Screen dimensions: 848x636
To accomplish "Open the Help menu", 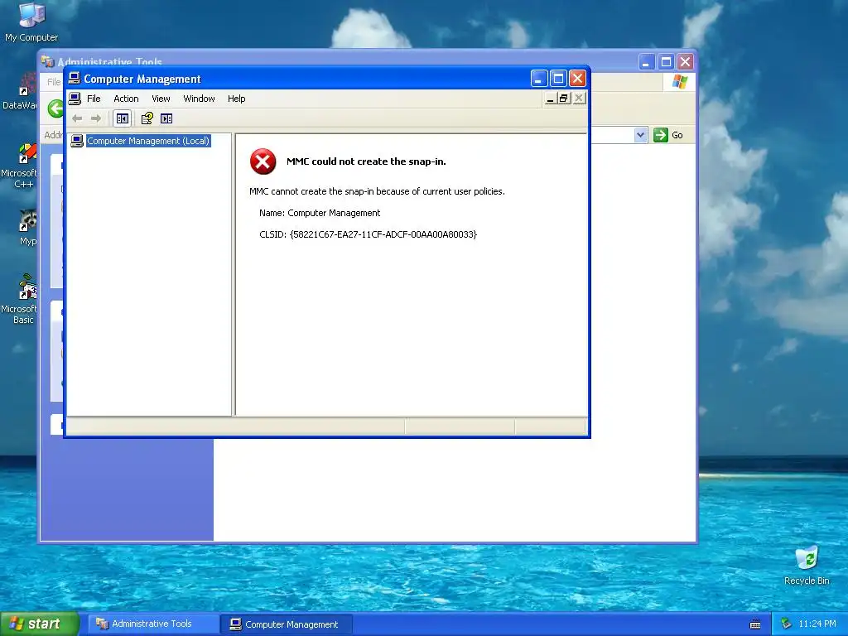I will click(x=236, y=99).
